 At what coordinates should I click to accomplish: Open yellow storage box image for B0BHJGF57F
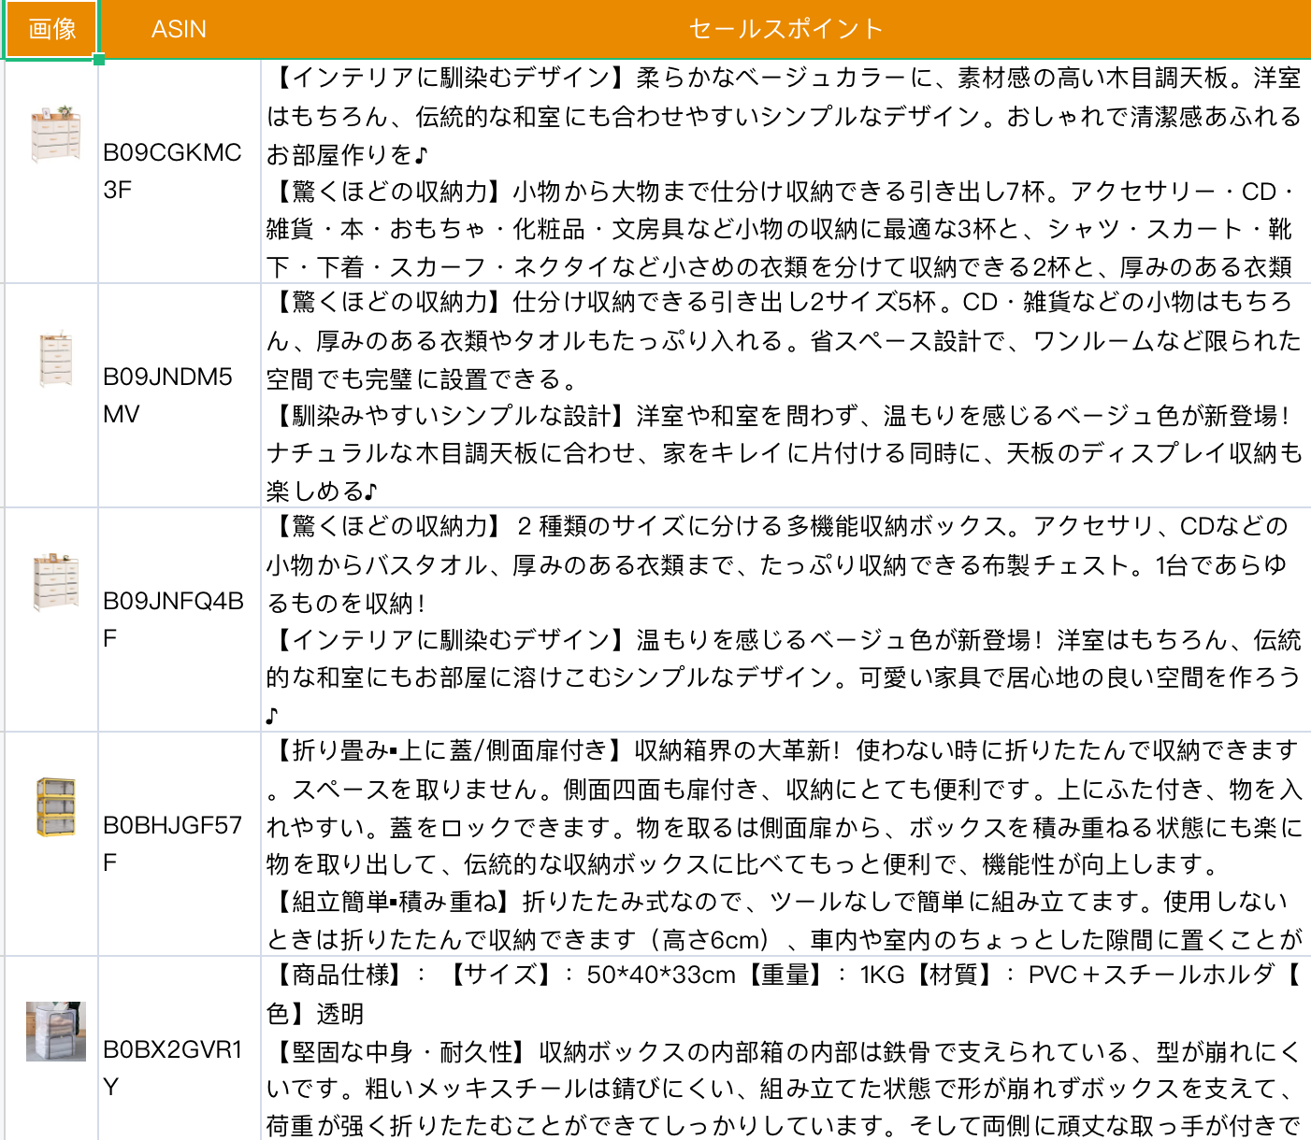[55, 806]
